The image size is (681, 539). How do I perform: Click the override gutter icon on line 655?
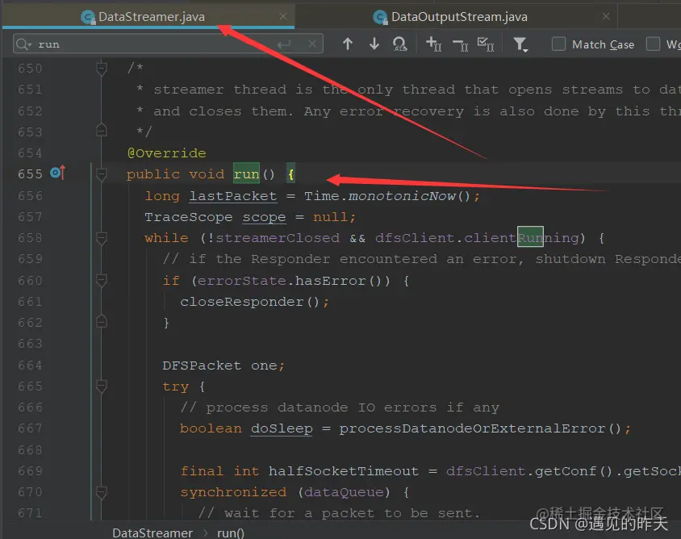pyautogui.click(x=58, y=173)
